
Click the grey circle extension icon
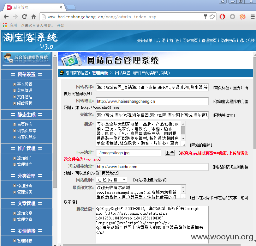[233, 17]
